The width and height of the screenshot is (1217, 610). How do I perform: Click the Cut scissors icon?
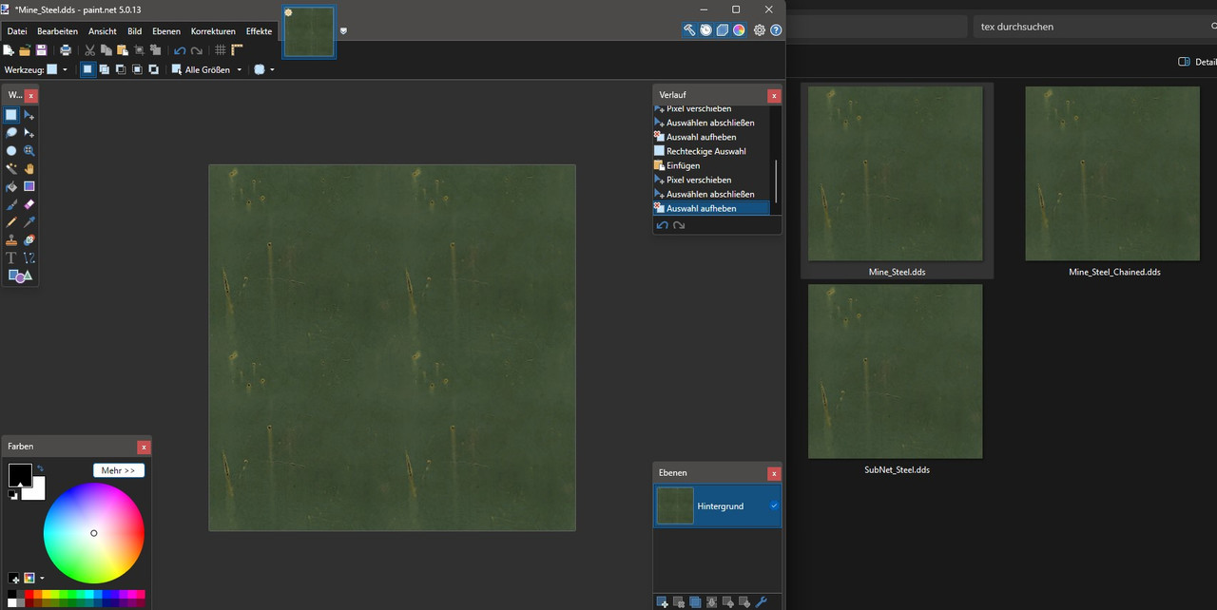90,50
